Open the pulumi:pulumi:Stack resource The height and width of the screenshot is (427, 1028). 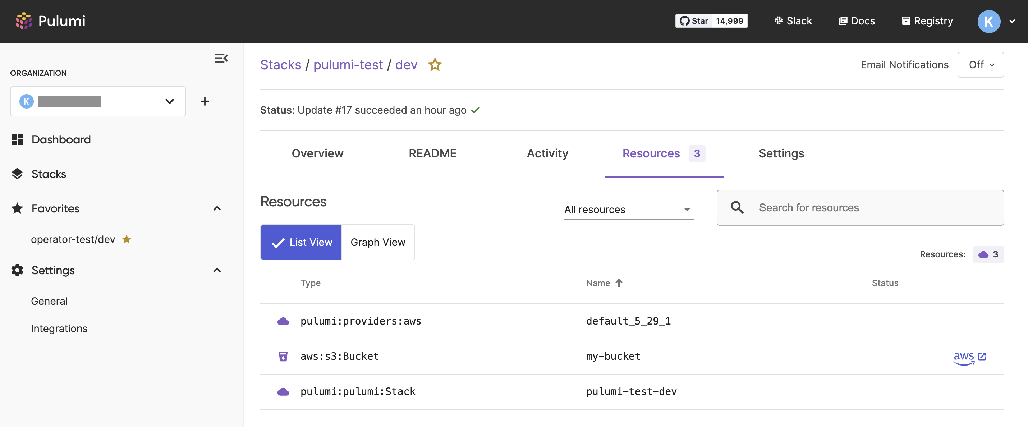click(358, 392)
